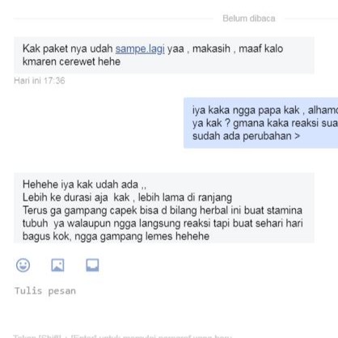Click 'sudah ada perubahan >' text
Image resolution: width=338 pixels, height=338 pixels.
point(246,136)
